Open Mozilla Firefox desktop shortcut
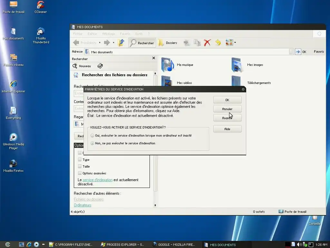The width and height of the screenshot is (330, 248). tap(13, 166)
